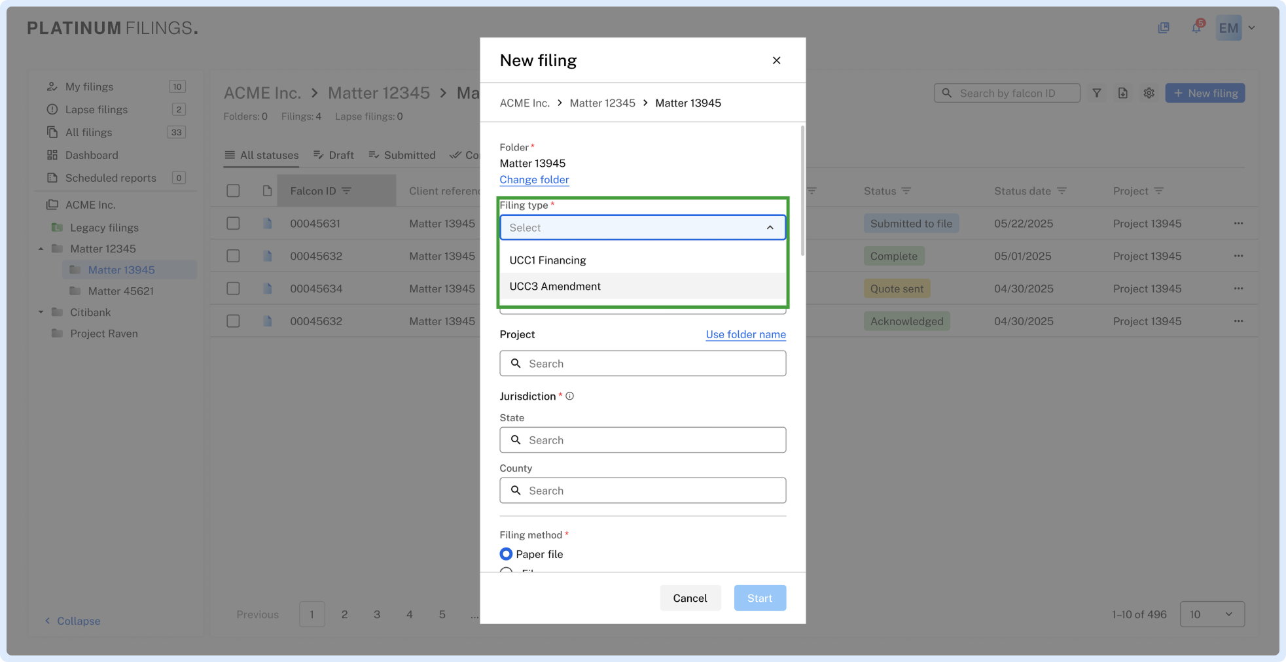Image resolution: width=1286 pixels, height=662 pixels.
Task: Open the settings gear icon
Action: (1149, 93)
